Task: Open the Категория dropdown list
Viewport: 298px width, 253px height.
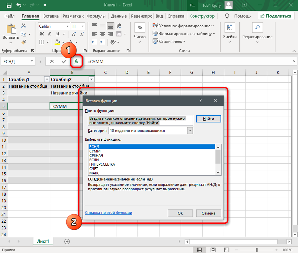Action: pyautogui.click(x=190, y=131)
